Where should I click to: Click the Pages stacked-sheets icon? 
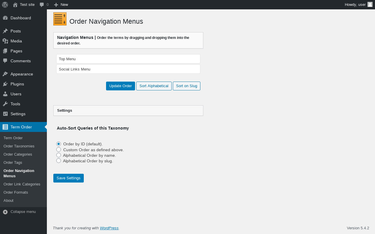5,51
